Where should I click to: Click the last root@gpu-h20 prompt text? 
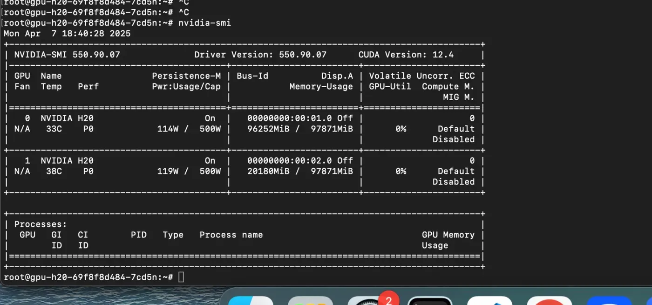point(88,277)
